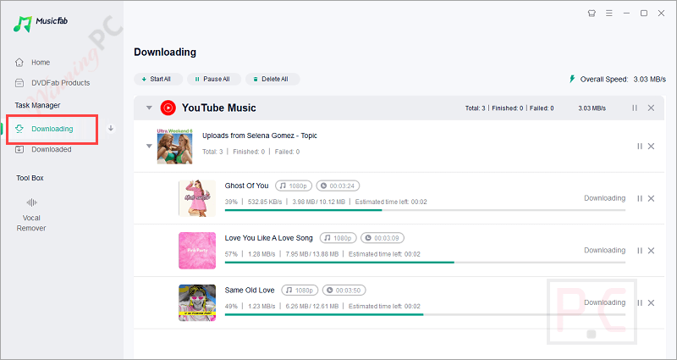
Task: Minimize the Musicfab window
Action: point(626,14)
